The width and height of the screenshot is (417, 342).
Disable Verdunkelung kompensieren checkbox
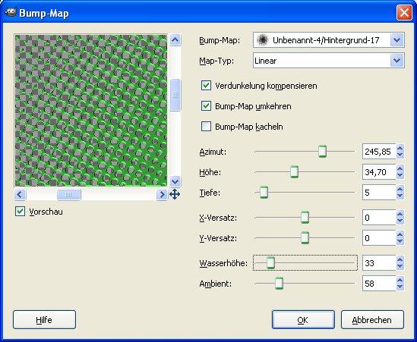206,86
